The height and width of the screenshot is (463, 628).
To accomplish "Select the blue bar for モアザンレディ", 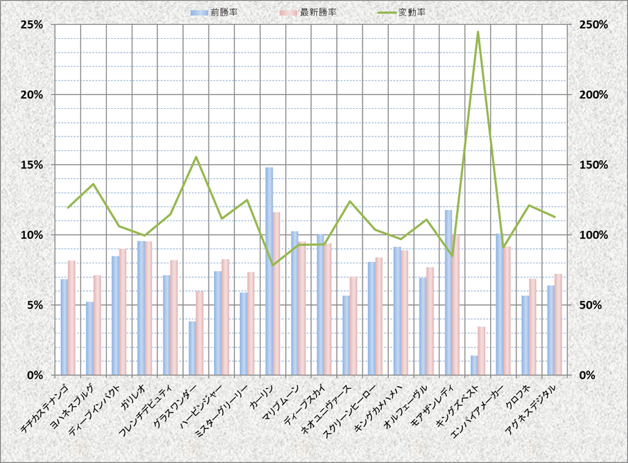I will coord(448,292).
